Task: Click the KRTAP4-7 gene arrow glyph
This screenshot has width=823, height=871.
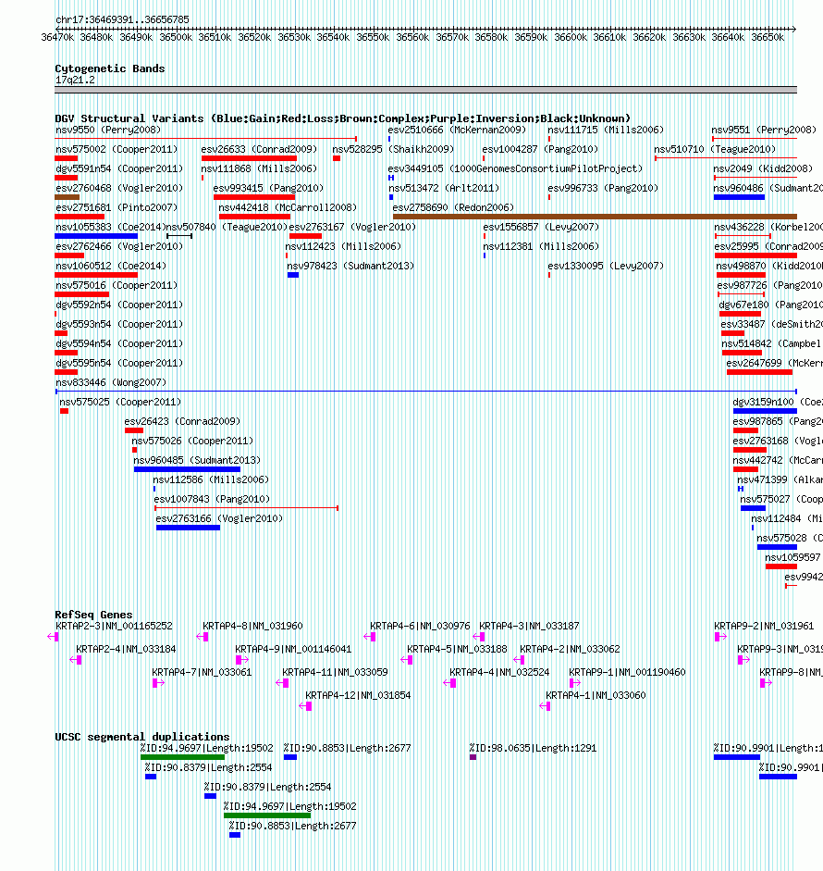Action: tap(158, 683)
